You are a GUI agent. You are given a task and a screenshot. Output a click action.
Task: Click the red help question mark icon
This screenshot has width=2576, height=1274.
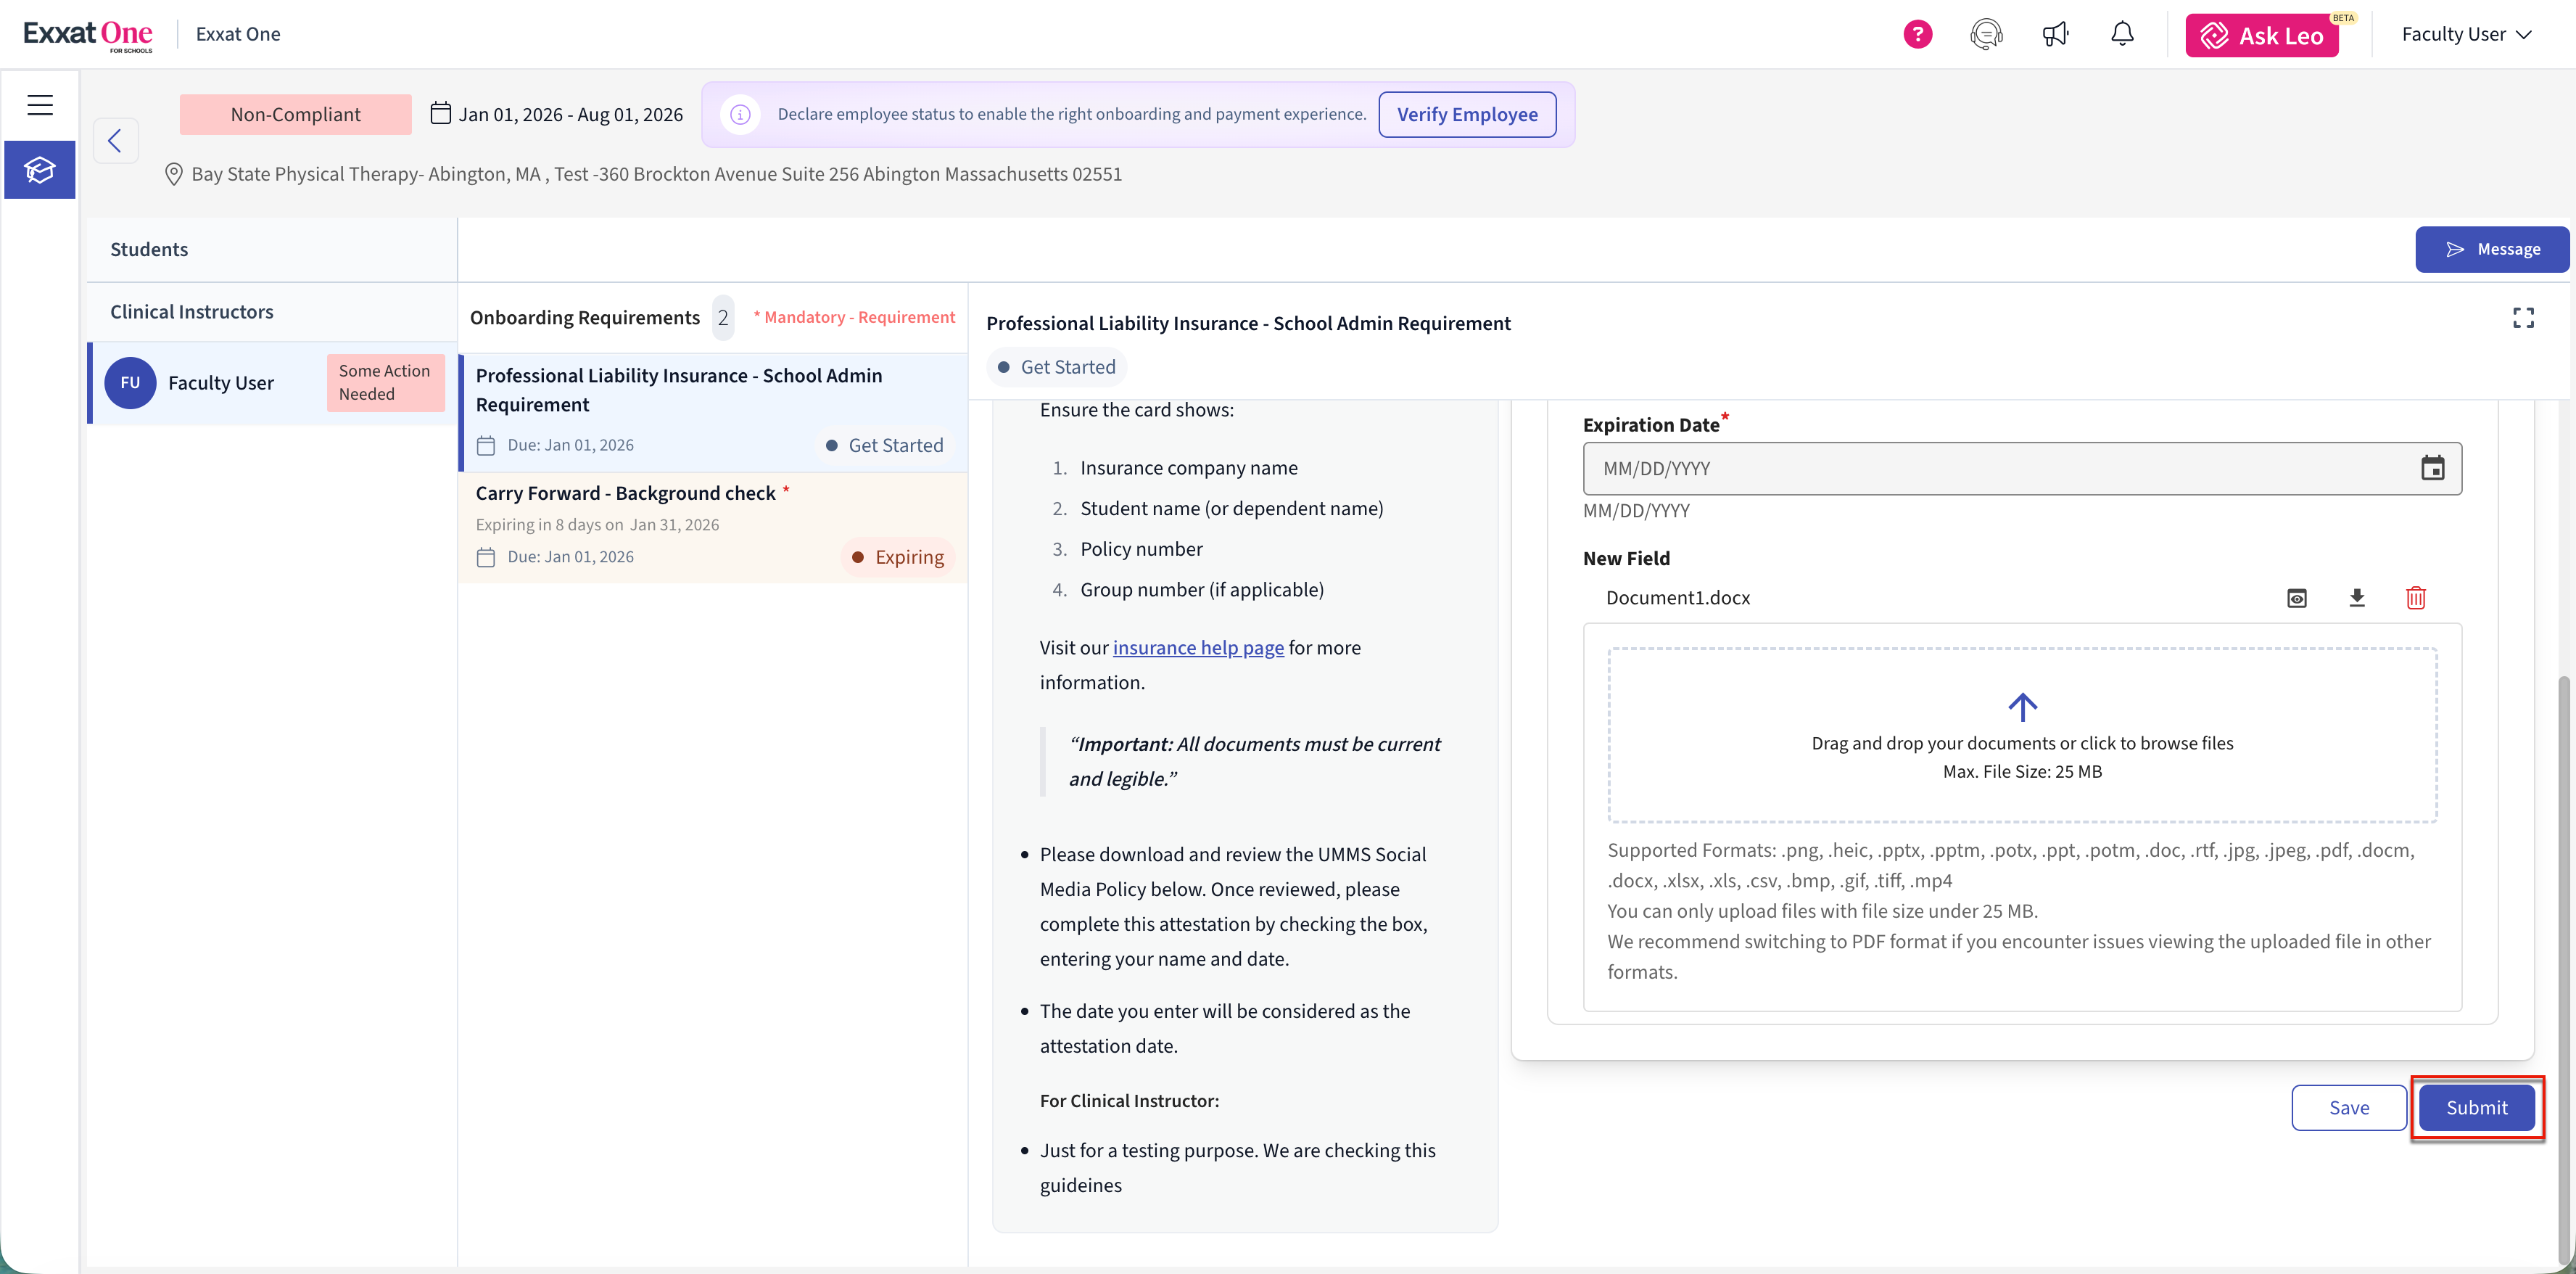[1917, 34]
